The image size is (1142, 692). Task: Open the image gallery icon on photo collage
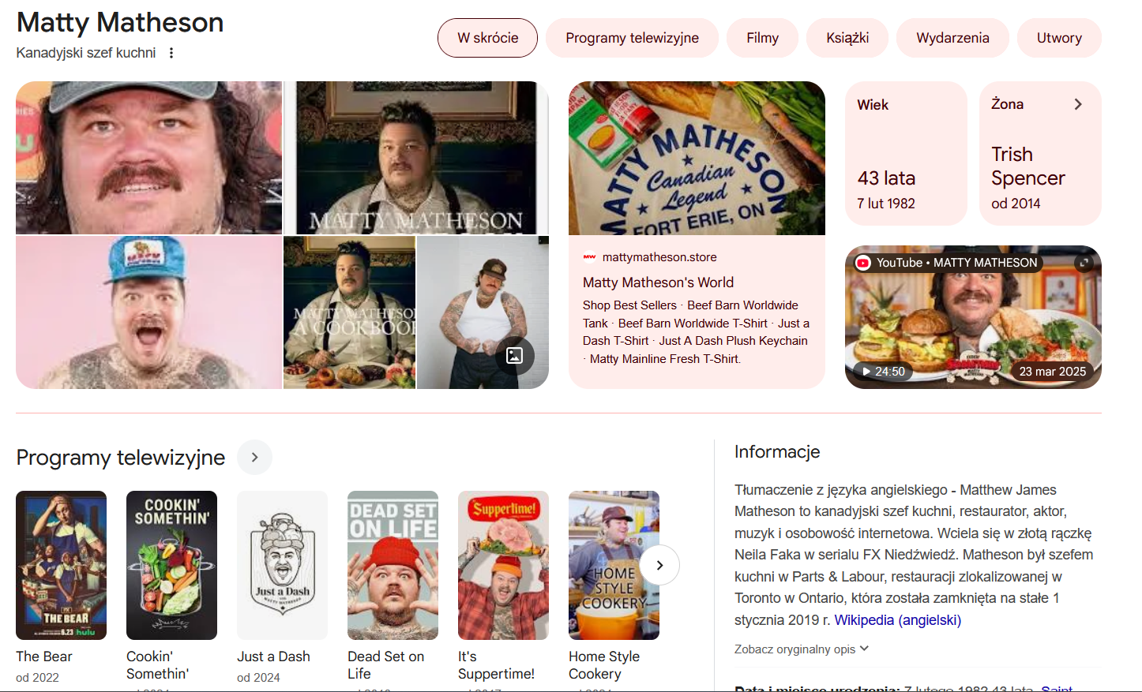coord(514,355)
